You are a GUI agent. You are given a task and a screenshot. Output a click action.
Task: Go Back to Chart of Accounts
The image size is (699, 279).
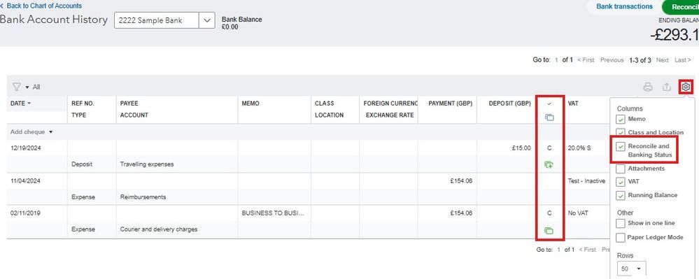(x=41, y=6)
